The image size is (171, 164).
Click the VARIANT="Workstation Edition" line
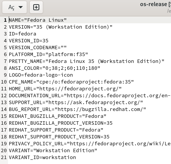(x=53, y=151)
